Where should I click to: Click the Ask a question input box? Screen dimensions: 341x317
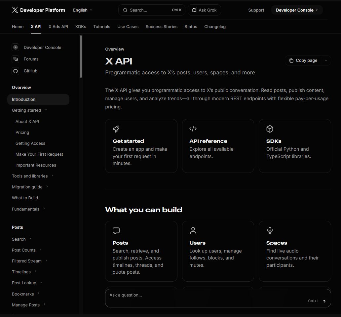point(218,298)
